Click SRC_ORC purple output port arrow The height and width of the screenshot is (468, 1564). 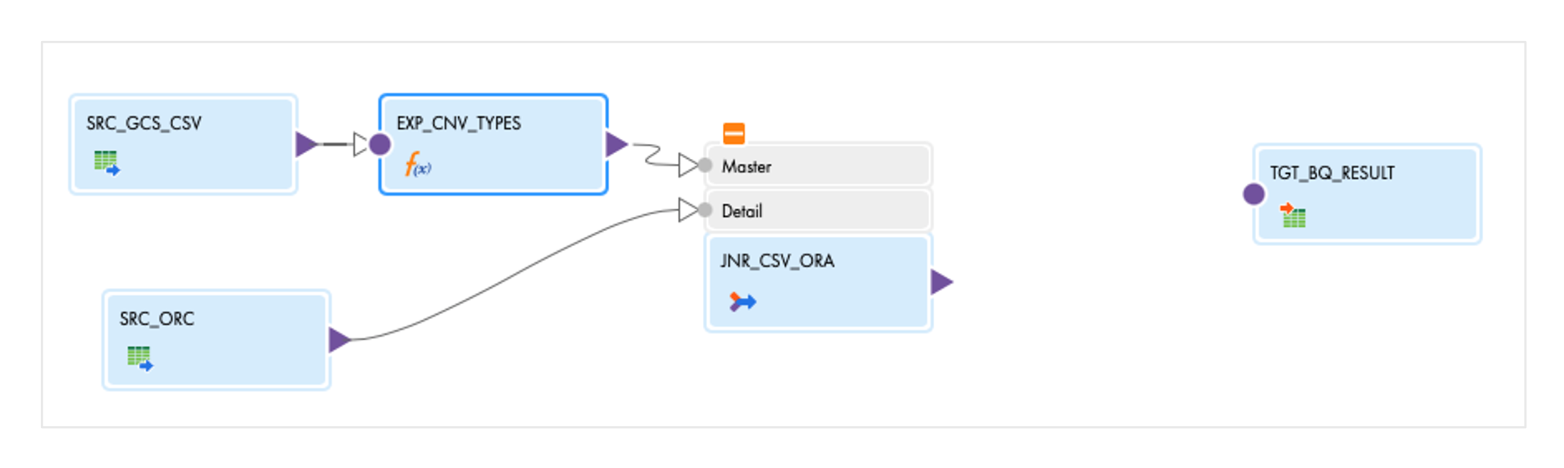pos(339,340)
